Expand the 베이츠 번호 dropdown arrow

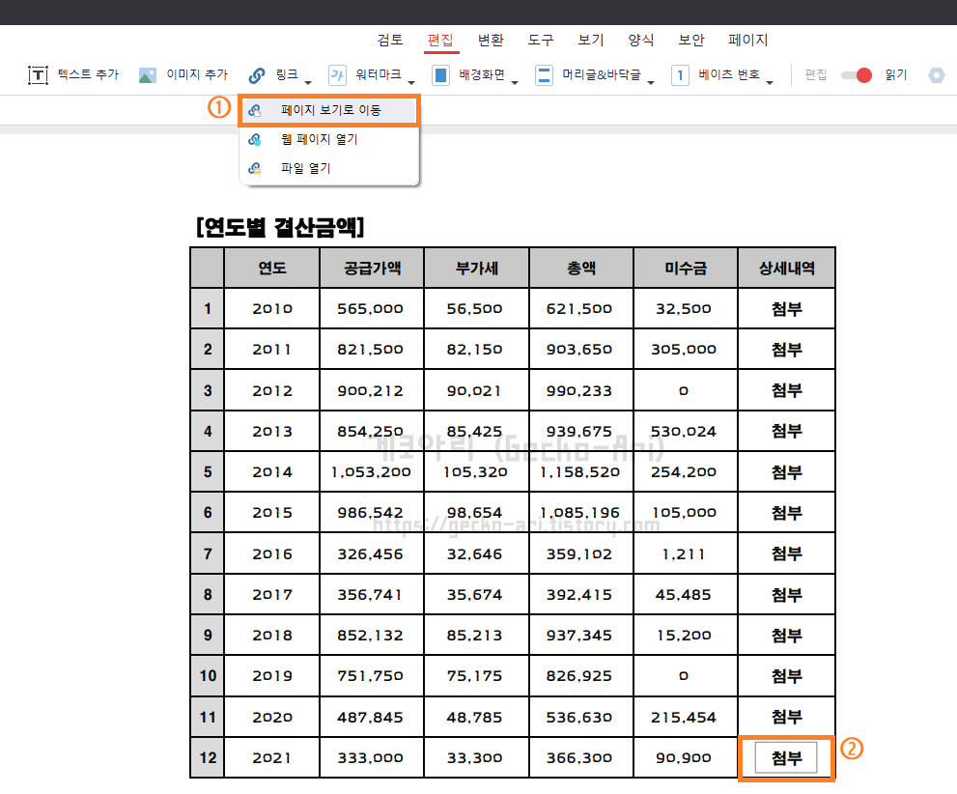(x=770, y=82)
